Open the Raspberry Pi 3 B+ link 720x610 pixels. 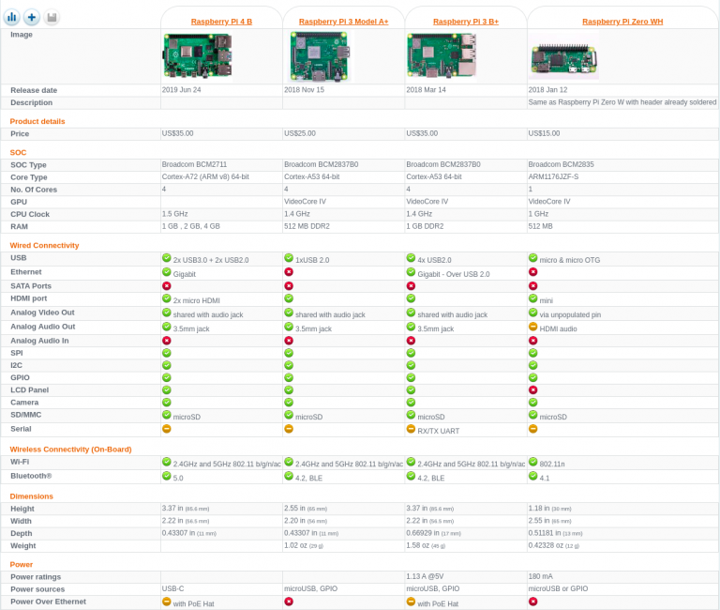(x=466, y=22)
